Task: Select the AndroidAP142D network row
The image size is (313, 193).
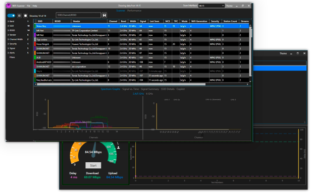Action: 142,62
